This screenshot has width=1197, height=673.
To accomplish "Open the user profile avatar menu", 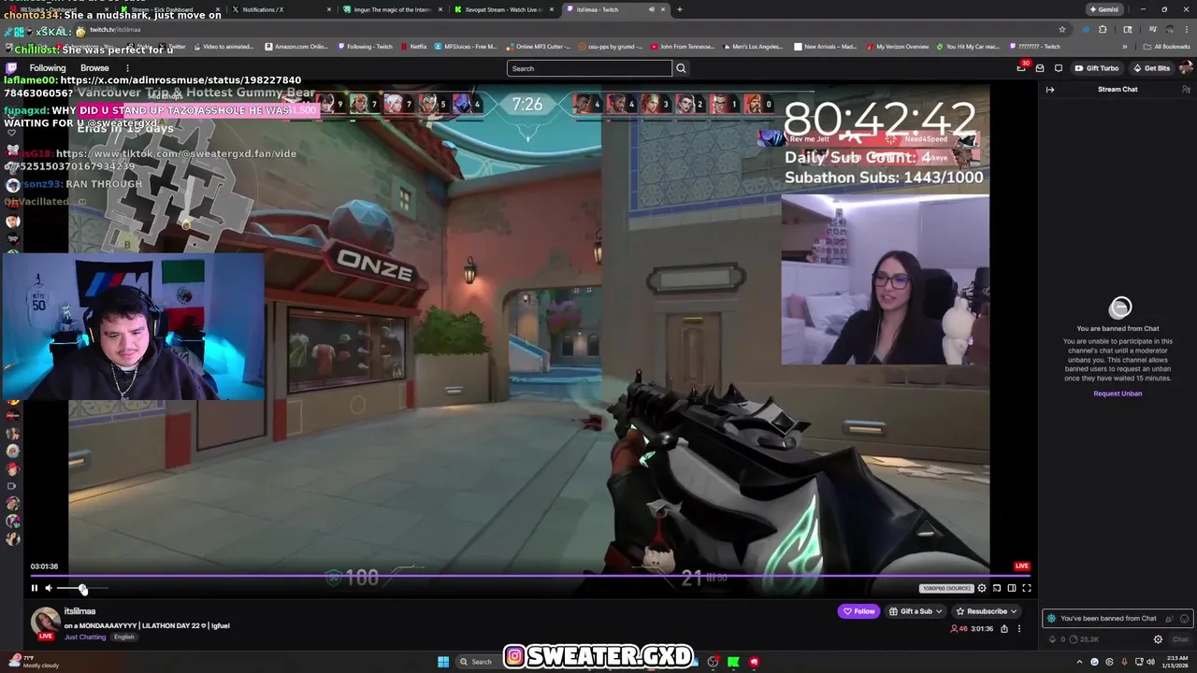I will (x=1186, y=68).
